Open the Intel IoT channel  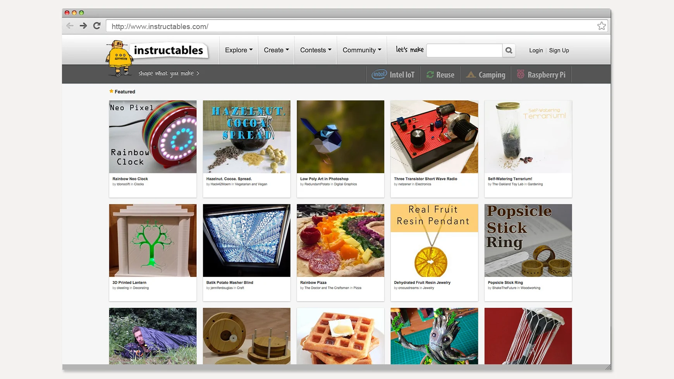point(393,74)
